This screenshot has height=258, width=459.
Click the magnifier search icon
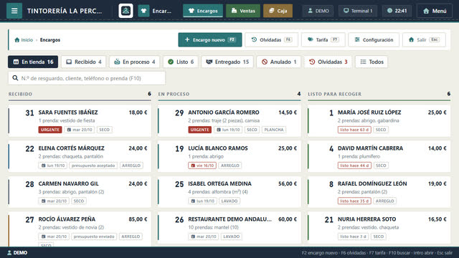tap(15, 78)
